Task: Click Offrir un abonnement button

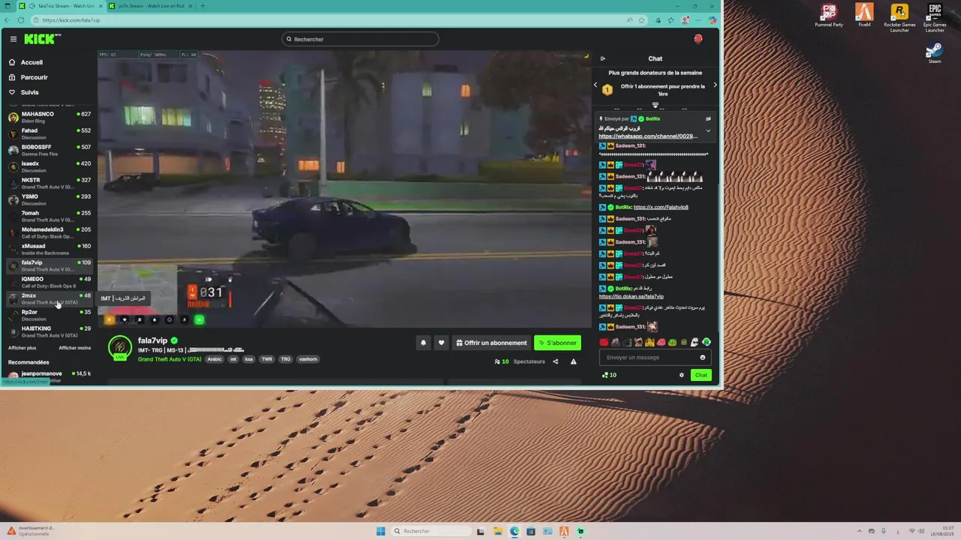Action: click(x=491, y=343)
